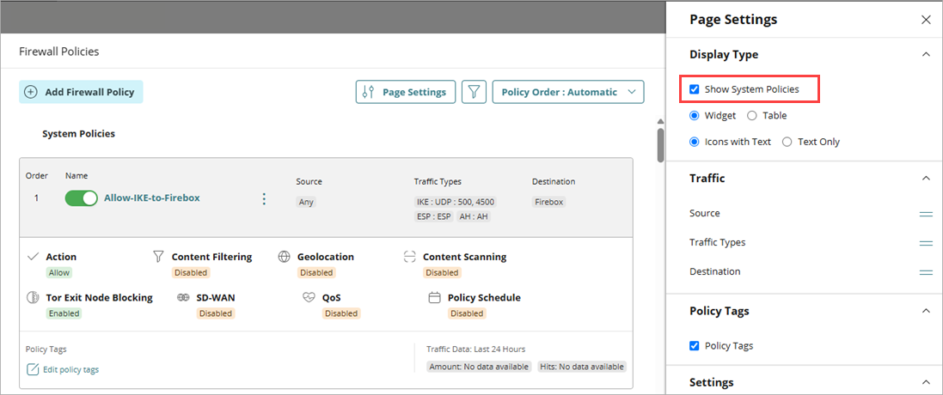Collapse the Settings section chevron

[926, 382]
